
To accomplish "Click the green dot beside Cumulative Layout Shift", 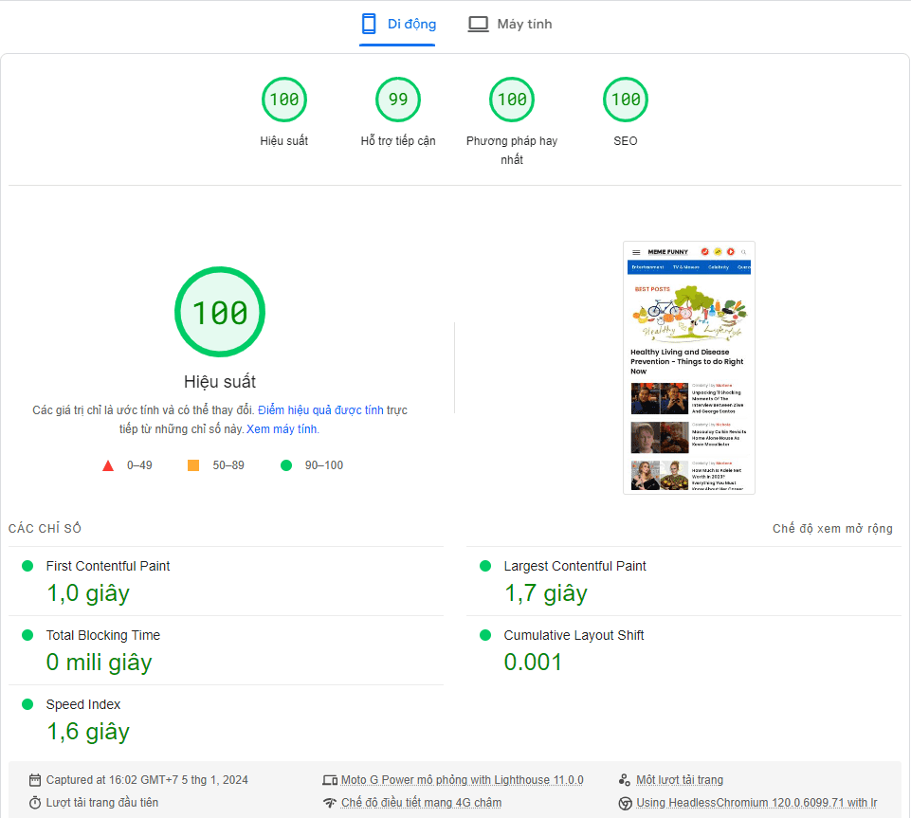I will [x=485, y=635].
